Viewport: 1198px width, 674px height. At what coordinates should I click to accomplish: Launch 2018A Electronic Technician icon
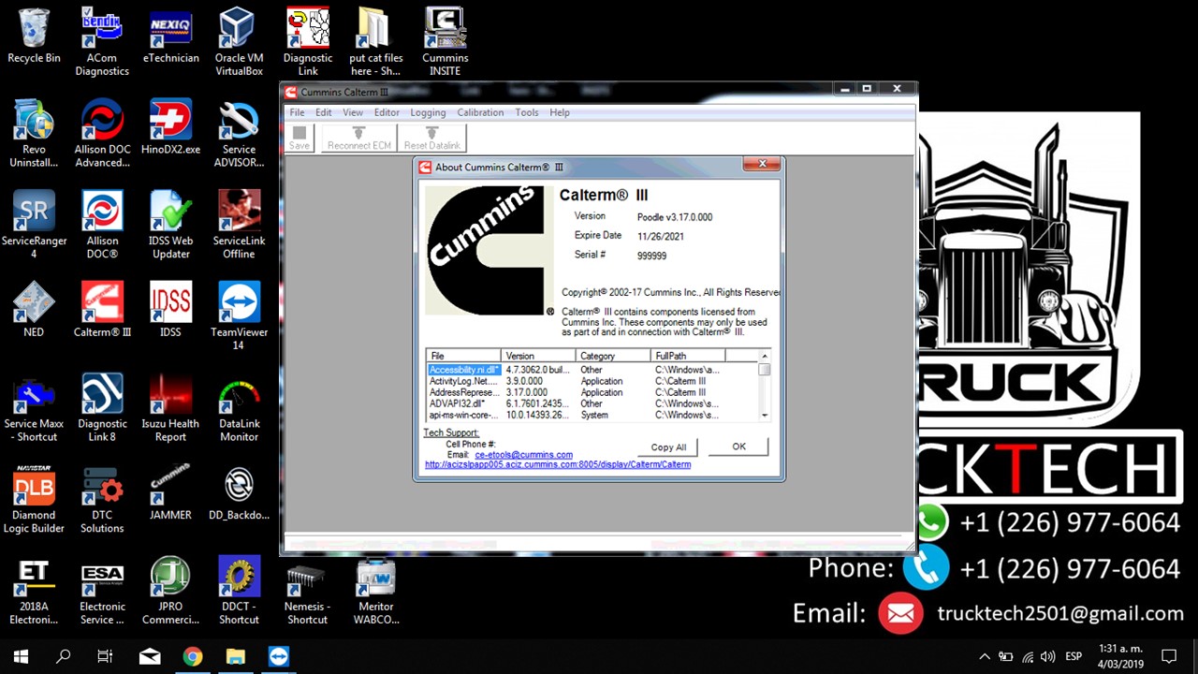click(34, 591)
